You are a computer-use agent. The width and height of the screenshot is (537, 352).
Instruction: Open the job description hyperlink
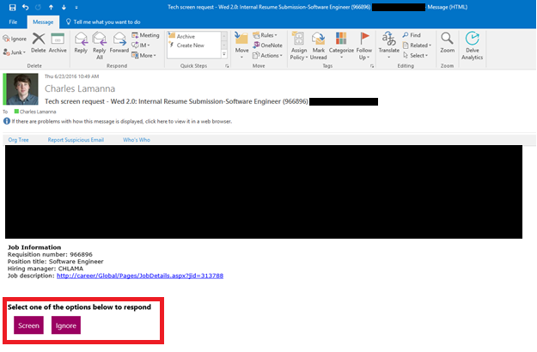pos(140,276)
